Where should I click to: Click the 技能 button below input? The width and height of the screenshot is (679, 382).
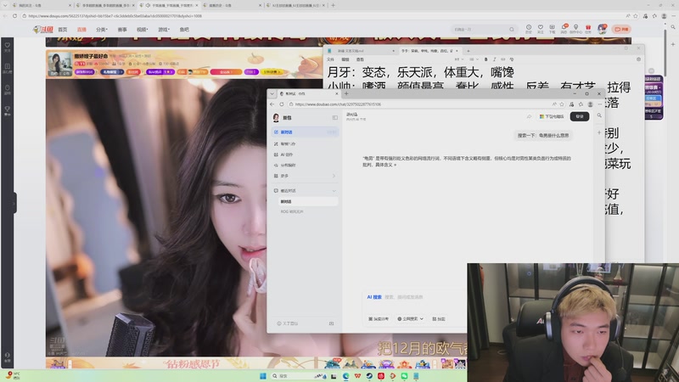pyautogui.click(x=438, y=319)
